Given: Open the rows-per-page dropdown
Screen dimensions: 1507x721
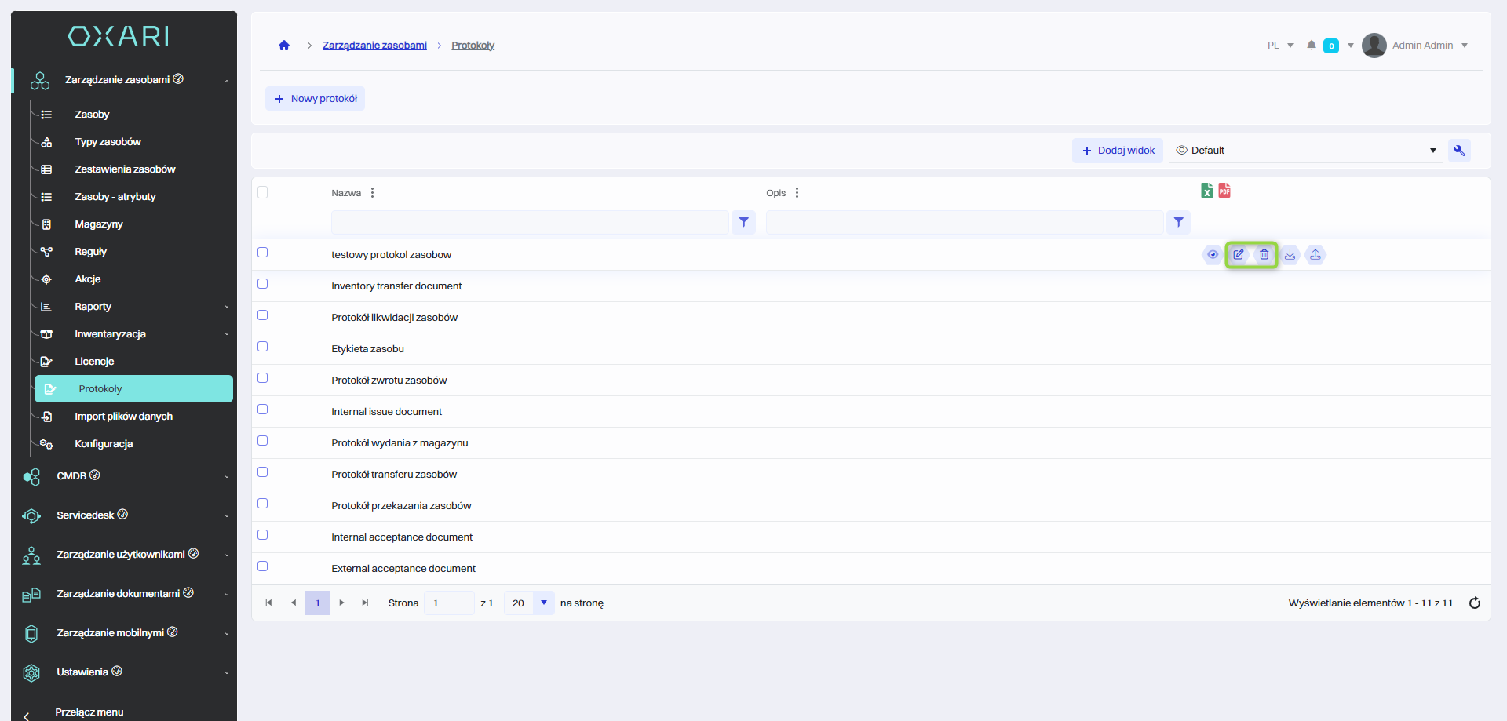Looking at the screenshot, I should click(543, 603).
